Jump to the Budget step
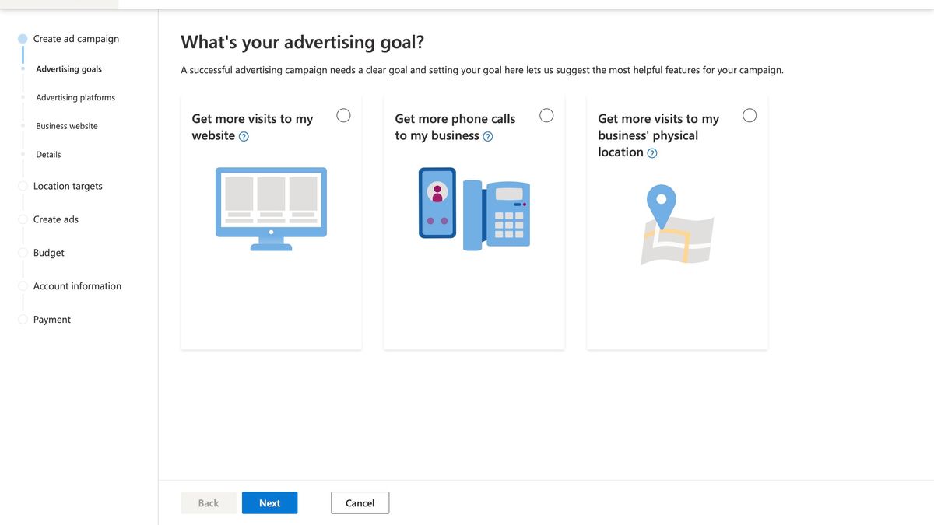This screenshot has height=525, width=934. [48, 252]
